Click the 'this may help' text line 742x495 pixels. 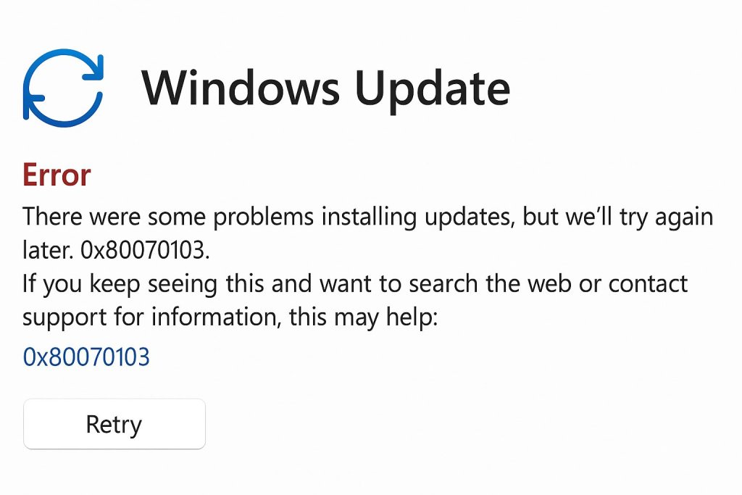coord(239,317)
